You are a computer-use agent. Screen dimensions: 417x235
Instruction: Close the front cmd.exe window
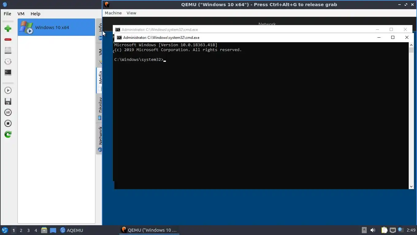coord(407,37)
